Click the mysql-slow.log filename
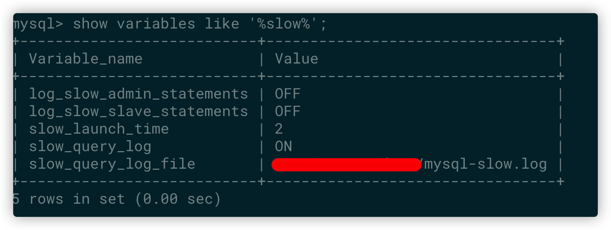The height and width of the screenshot is (230, 611). 485,164
